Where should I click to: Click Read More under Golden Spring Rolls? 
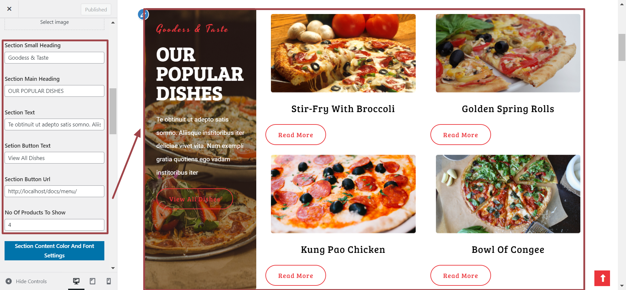(460, 135)
